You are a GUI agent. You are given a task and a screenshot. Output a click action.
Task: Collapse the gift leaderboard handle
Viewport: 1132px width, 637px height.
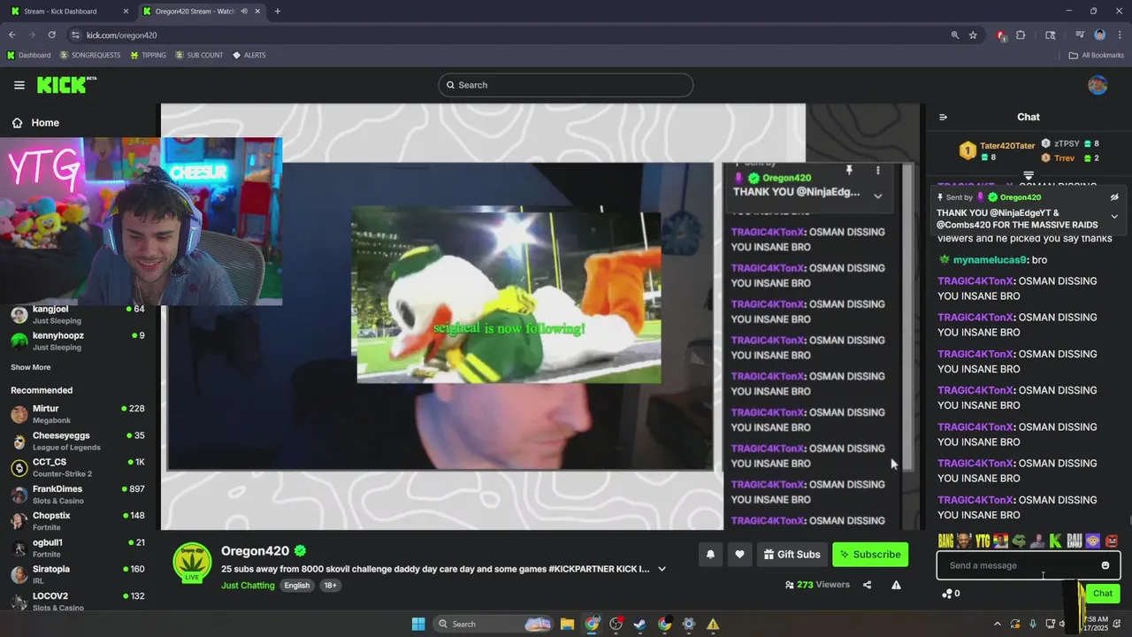coord(1029,176)
